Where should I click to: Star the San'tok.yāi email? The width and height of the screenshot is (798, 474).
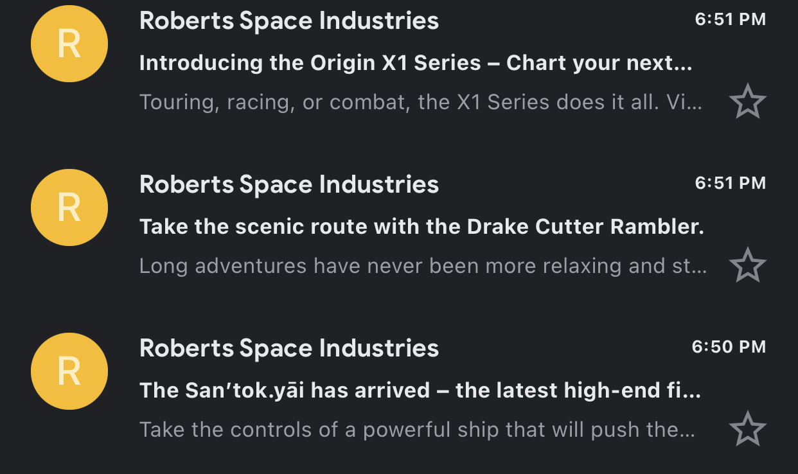click(x=748, y=429)
